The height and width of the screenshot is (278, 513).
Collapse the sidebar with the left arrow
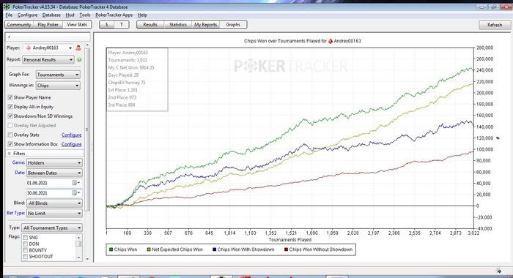point(9,37)
